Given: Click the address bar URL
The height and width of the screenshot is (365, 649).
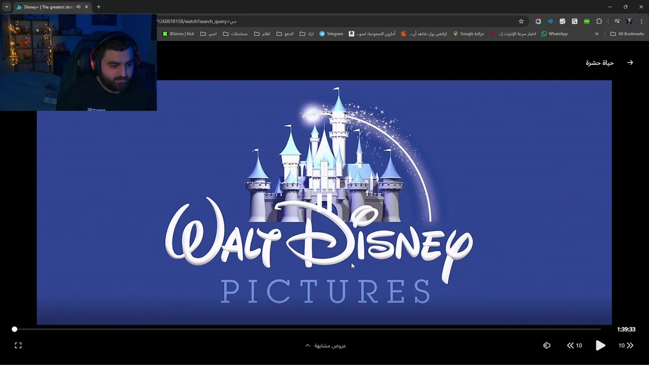Looking at the screenshot, I should (197, 21).
